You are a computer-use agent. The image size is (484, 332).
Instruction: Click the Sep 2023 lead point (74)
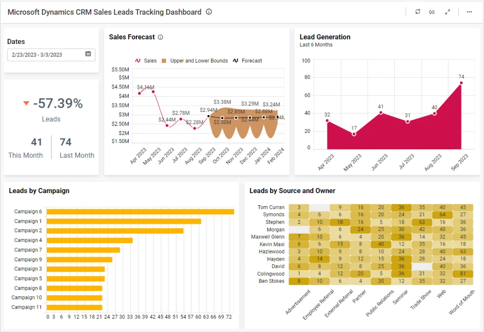point(461,83)
